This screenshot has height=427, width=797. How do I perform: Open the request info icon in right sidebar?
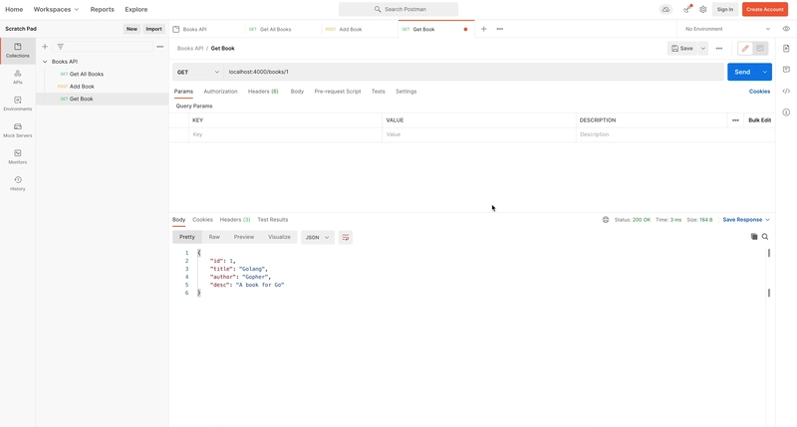coord(786,112)
